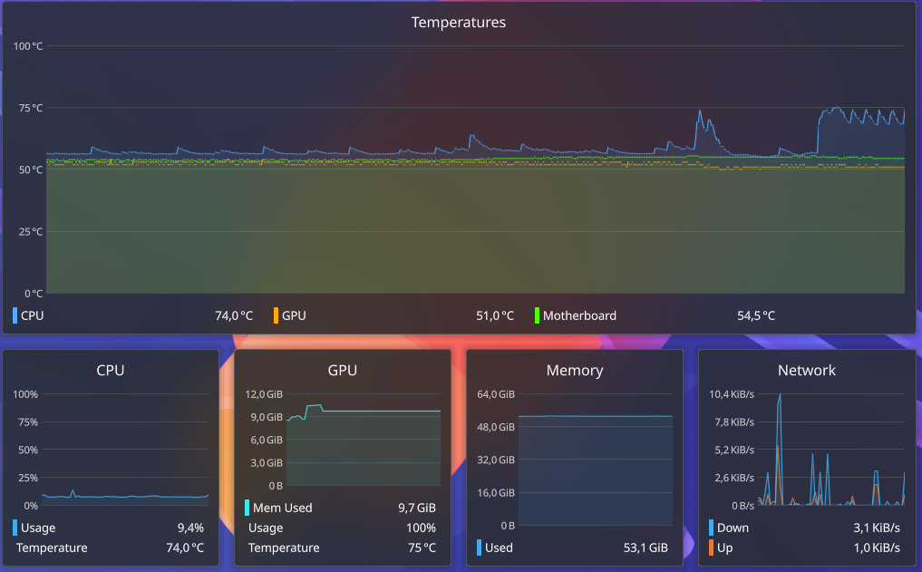Click the 50 °C axis label
922x572 pixels.
tap(31, 170)
